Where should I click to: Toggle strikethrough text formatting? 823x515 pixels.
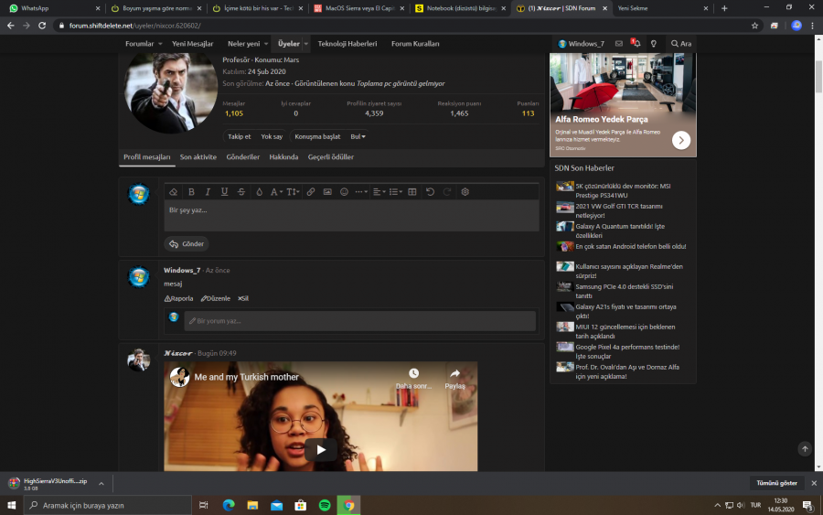(240, 192)
